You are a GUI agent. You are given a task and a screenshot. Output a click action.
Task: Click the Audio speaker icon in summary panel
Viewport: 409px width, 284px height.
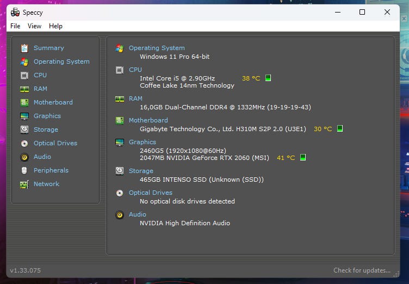point(120,215)
